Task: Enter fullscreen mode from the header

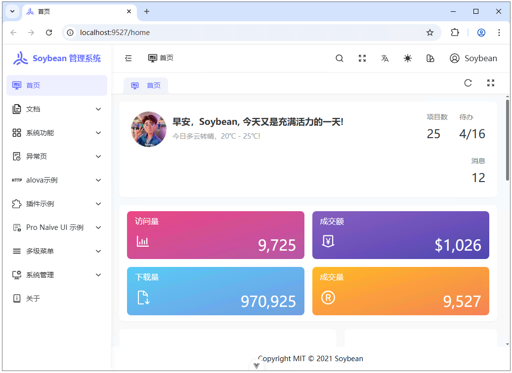Action: (x=362, y=58)
